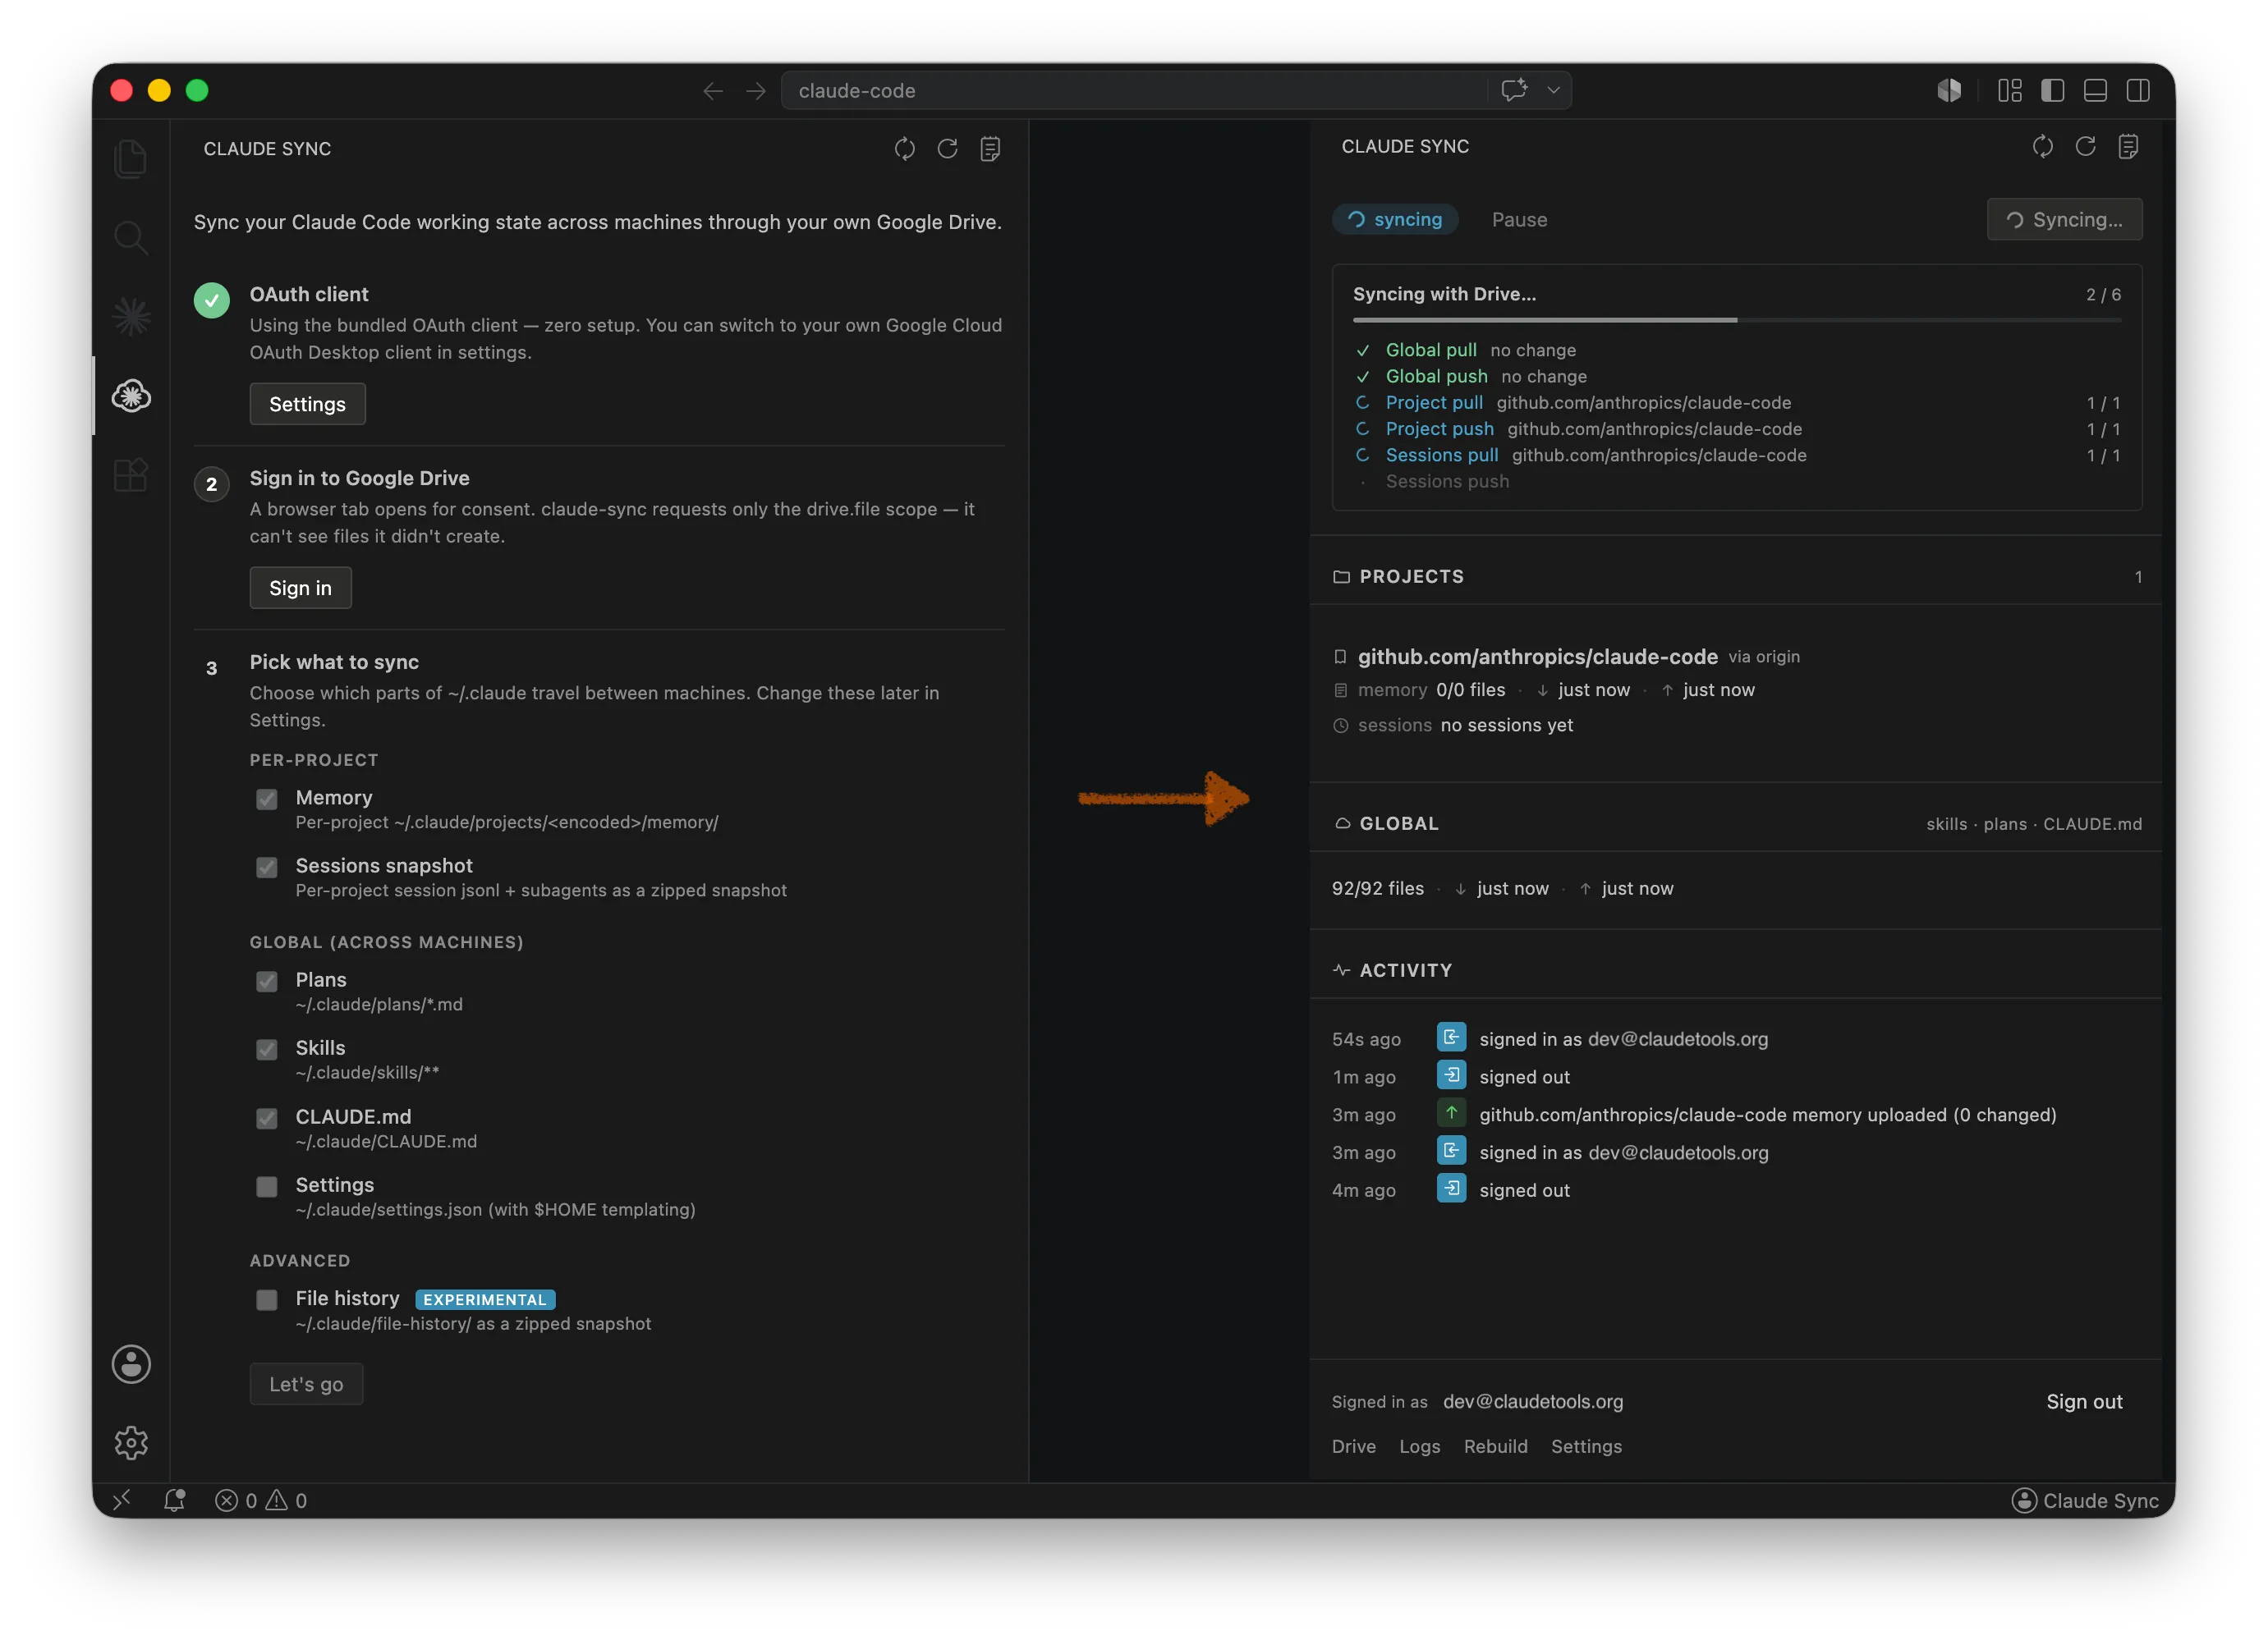Screen dimensions: 2268x1640
Task: Toggle the Sessions snapshot checkbox
Action: (266, 867)
